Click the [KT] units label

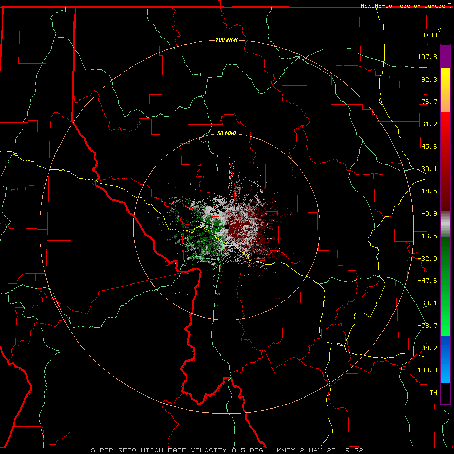click(430, 35)
